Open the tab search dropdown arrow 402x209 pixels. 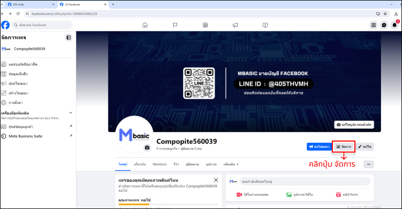pos(2,4)
